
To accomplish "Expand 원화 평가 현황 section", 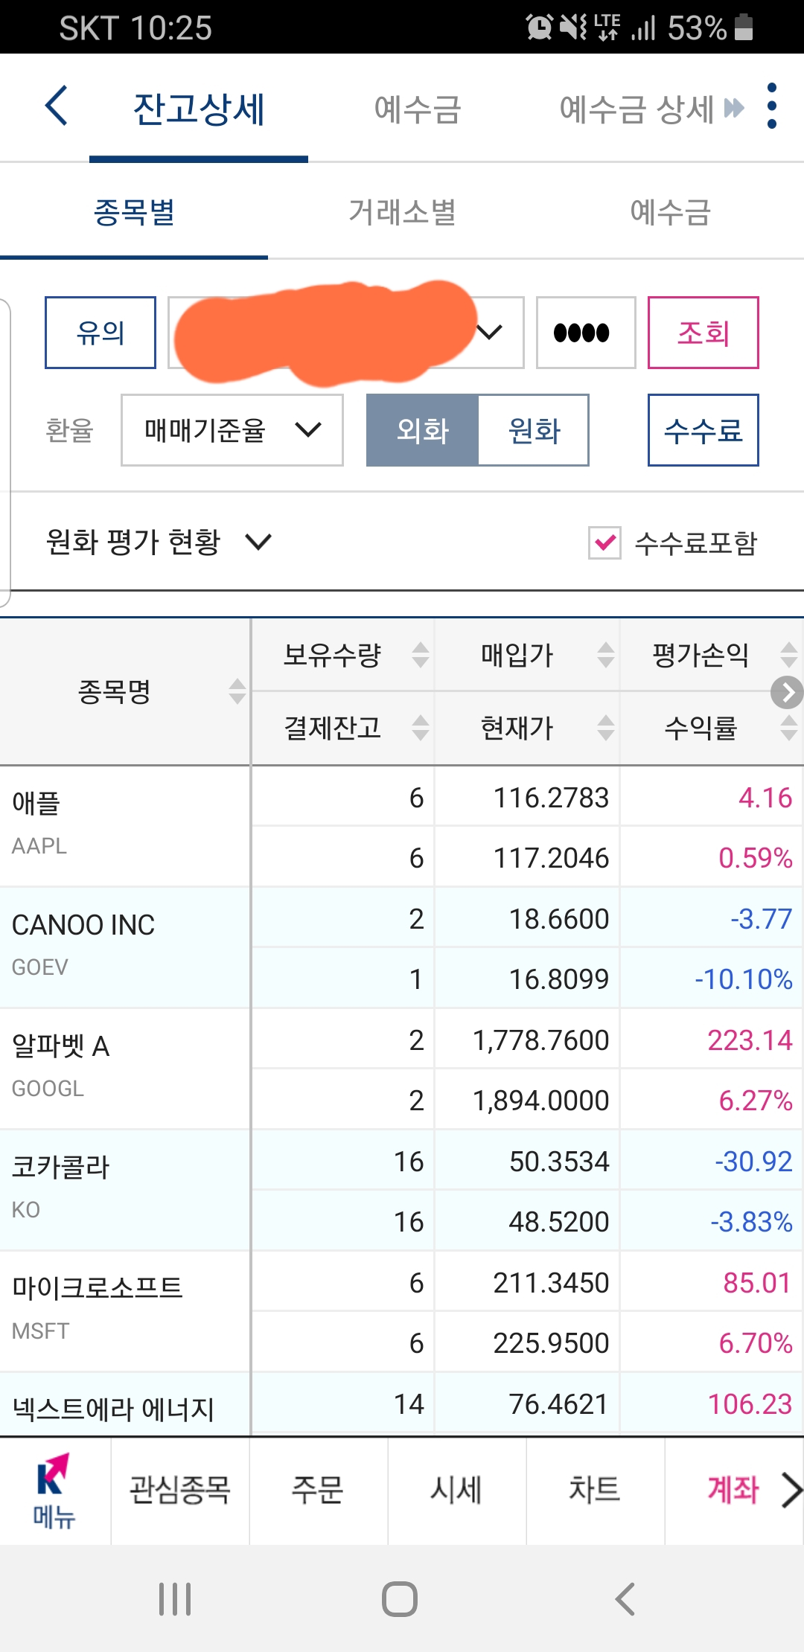I will click(159, 541).
